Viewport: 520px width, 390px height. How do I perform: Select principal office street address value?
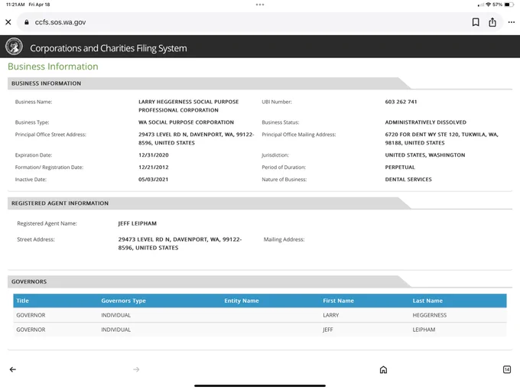coord(197,138)
